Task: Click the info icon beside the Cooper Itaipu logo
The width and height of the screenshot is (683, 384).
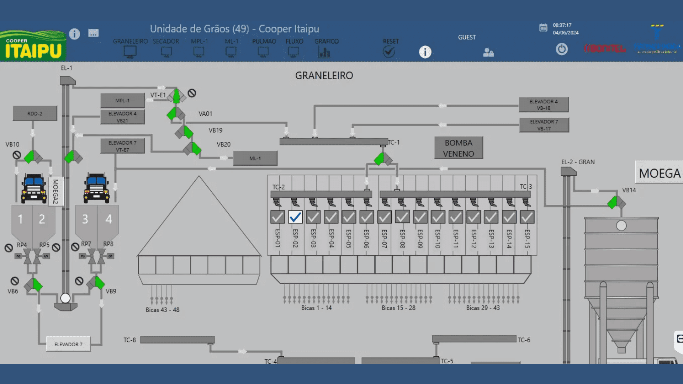Action: (74, 34)
